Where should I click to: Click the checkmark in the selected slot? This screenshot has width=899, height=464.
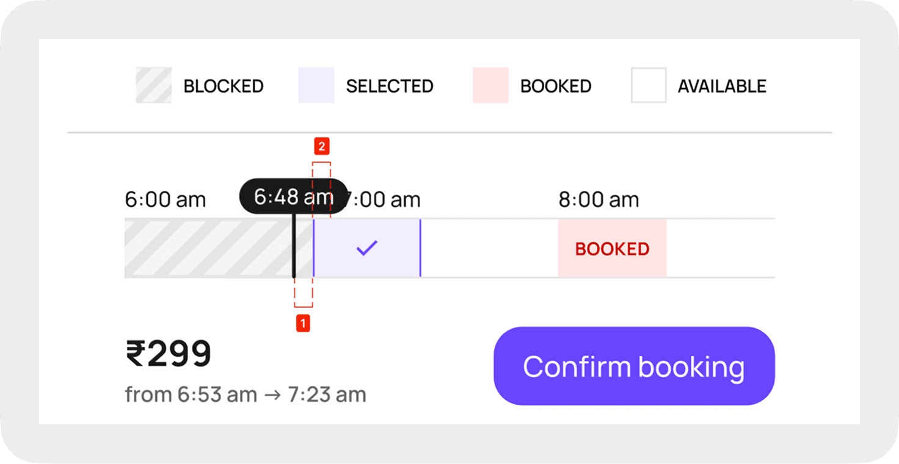click(366, 248)
